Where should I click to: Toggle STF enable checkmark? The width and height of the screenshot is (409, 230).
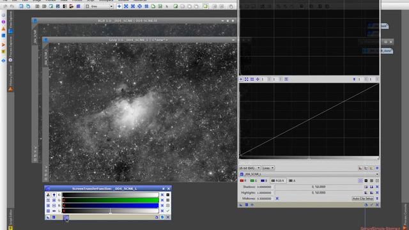[167, 211]
